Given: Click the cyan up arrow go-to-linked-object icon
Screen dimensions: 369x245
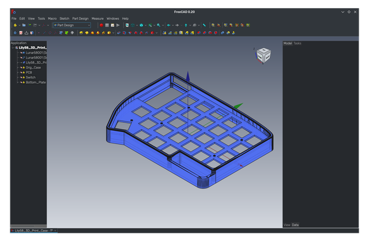Looking at the screenshot, I should [186, 25].
